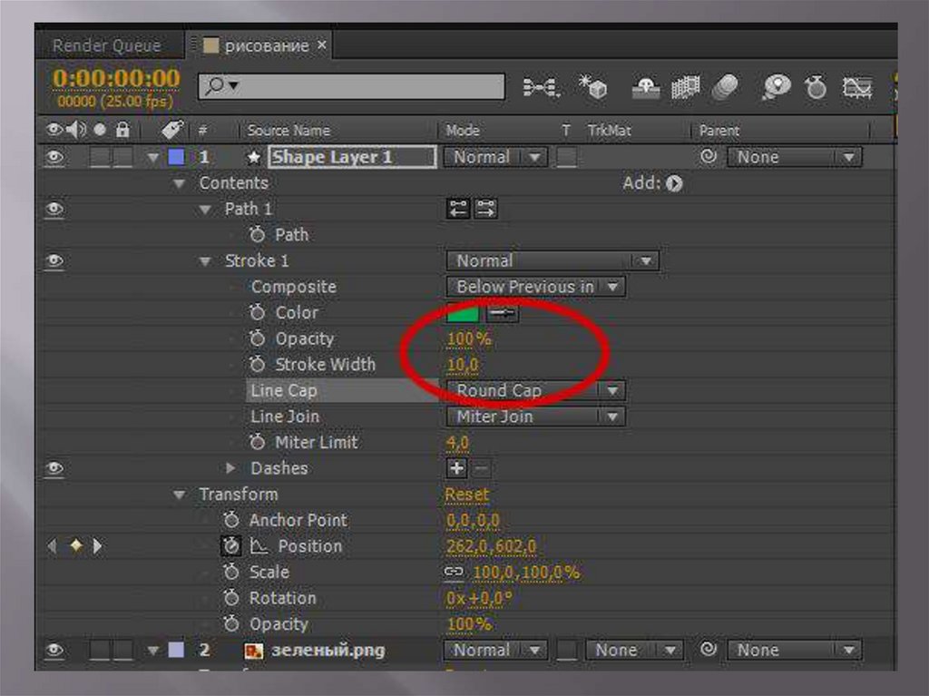Click the зеленый.png parent pick whip
The image size is (929, 696).
pyautogui.click(x=708, y=649)
